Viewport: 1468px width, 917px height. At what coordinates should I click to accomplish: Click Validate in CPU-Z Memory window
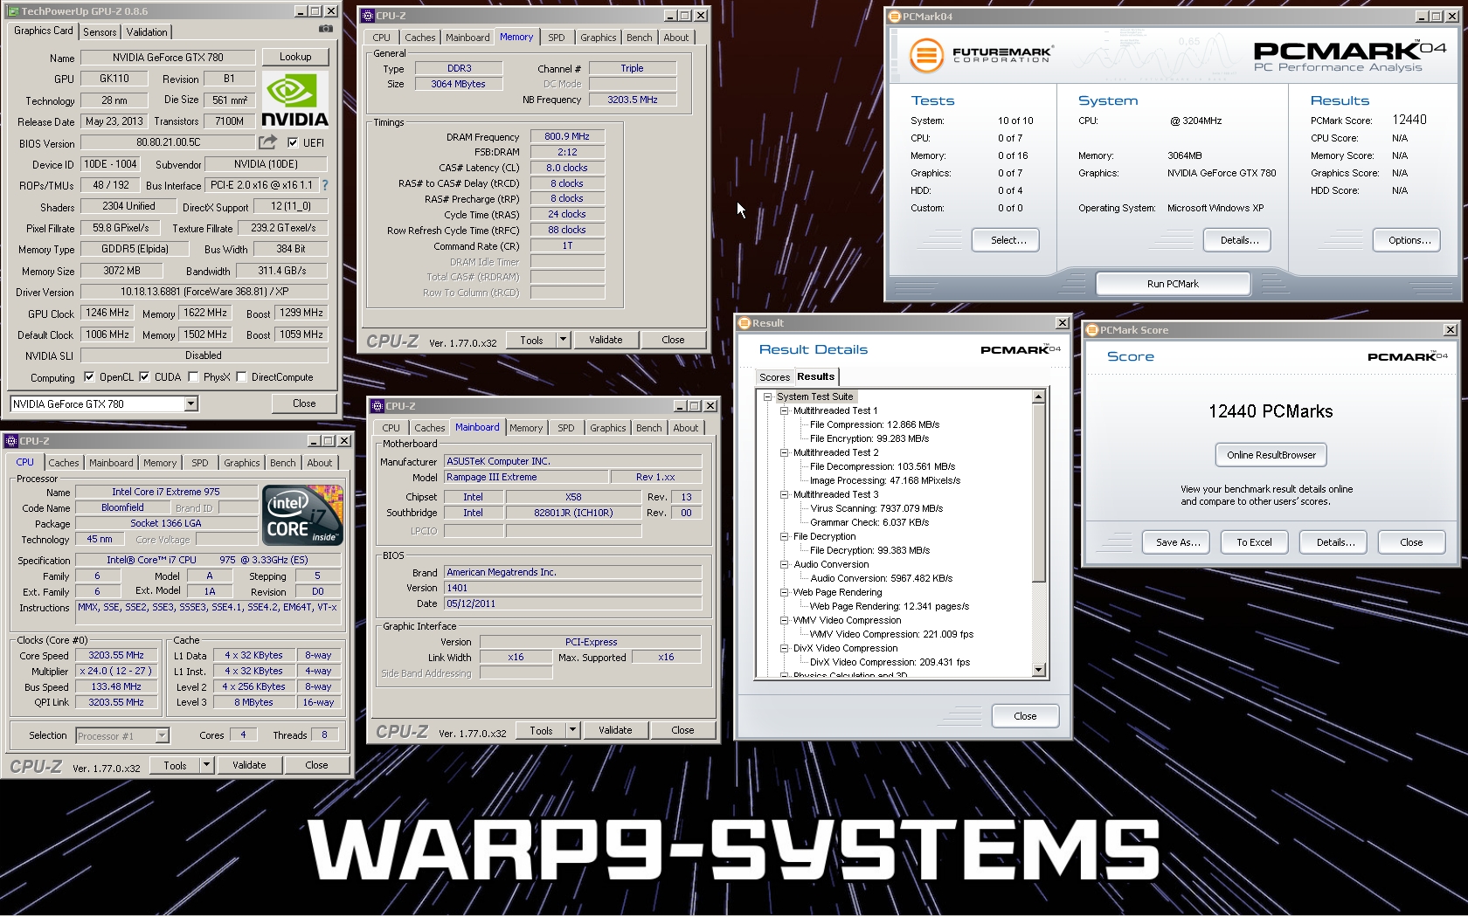click(x=606, y=340)
